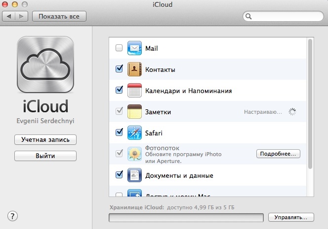
Task: Uncheck Документы и данные checkbox
Action: click(x=119, y=174)
